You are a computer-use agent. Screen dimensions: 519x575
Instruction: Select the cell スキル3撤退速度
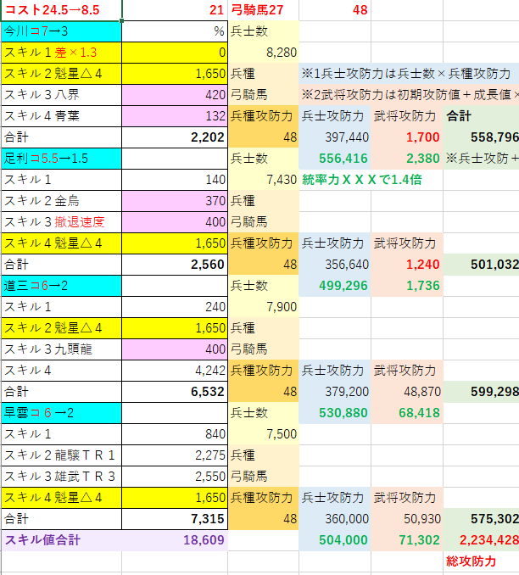(61, 222)
